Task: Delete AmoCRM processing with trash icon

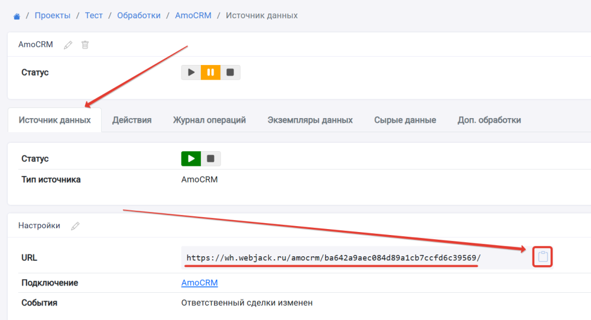Action: (85, 45)
